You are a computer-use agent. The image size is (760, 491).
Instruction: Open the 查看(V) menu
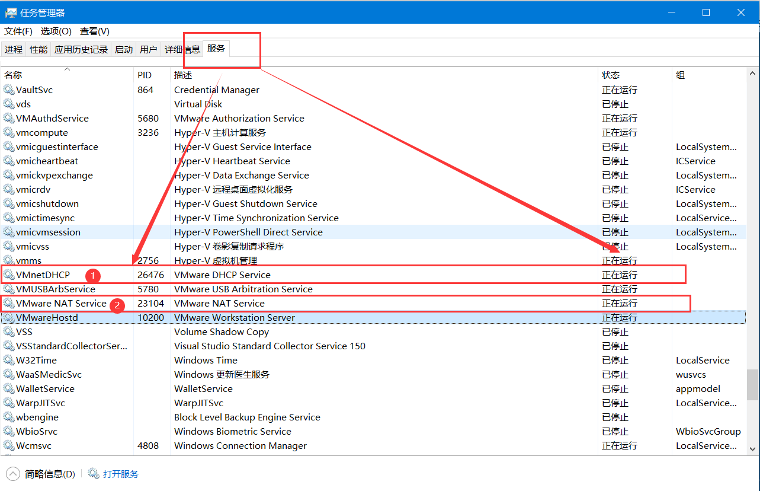click(x=95, y=31)
